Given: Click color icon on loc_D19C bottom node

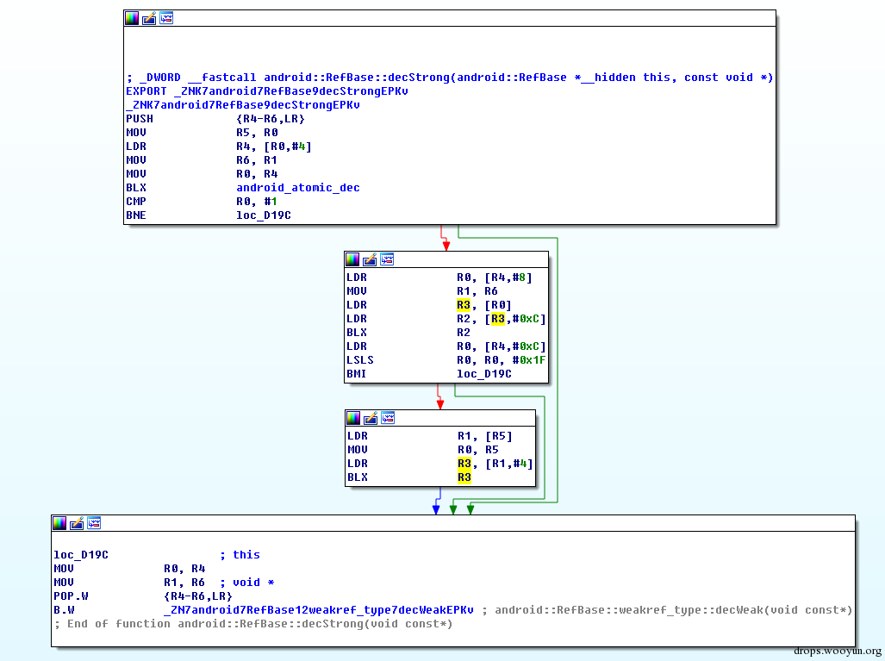Looking at the screenshot, I should (59, 523).
